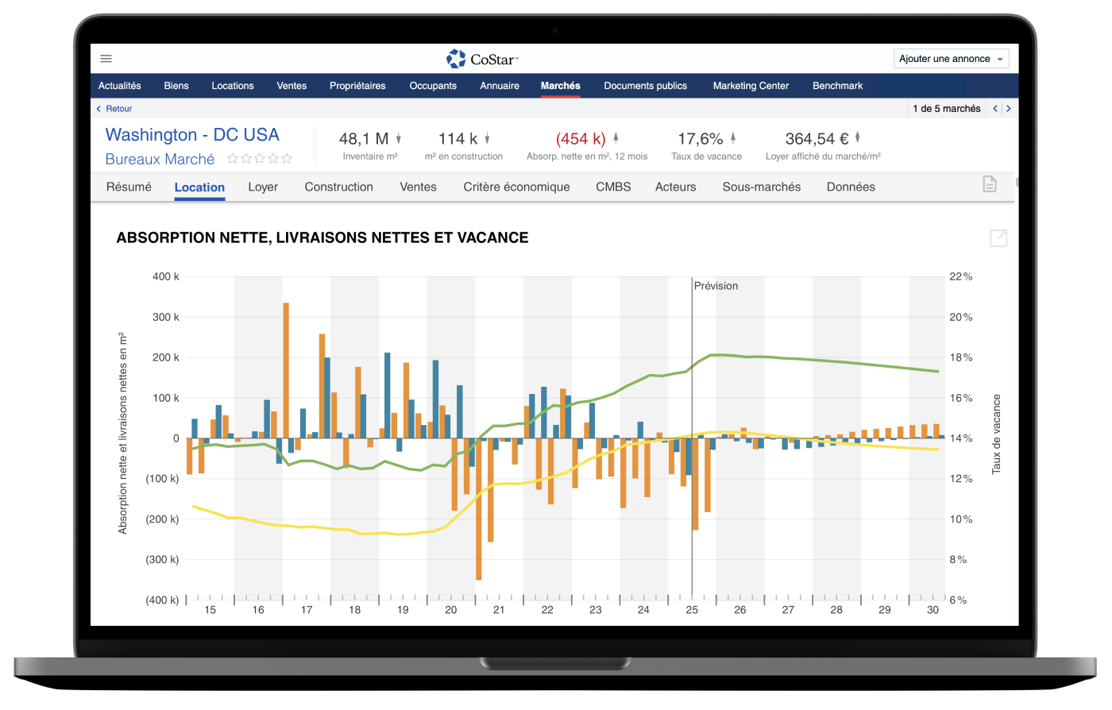This screenshot has width=1112, height=710.
Task: Open the hamburger menu icon
Action: coord(106,59)
